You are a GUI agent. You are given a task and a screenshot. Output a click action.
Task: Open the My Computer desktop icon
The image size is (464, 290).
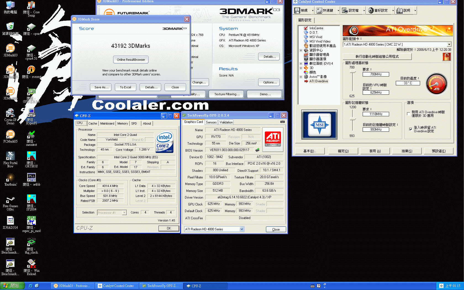point(10,7)
